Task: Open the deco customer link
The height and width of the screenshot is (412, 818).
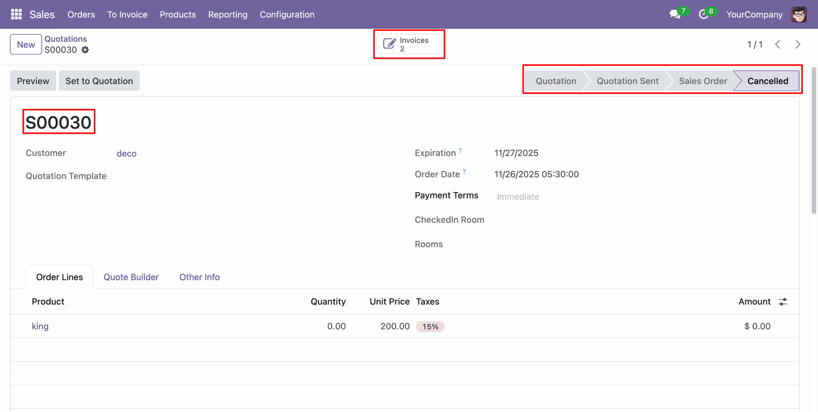Action: (x=127, y=154)
